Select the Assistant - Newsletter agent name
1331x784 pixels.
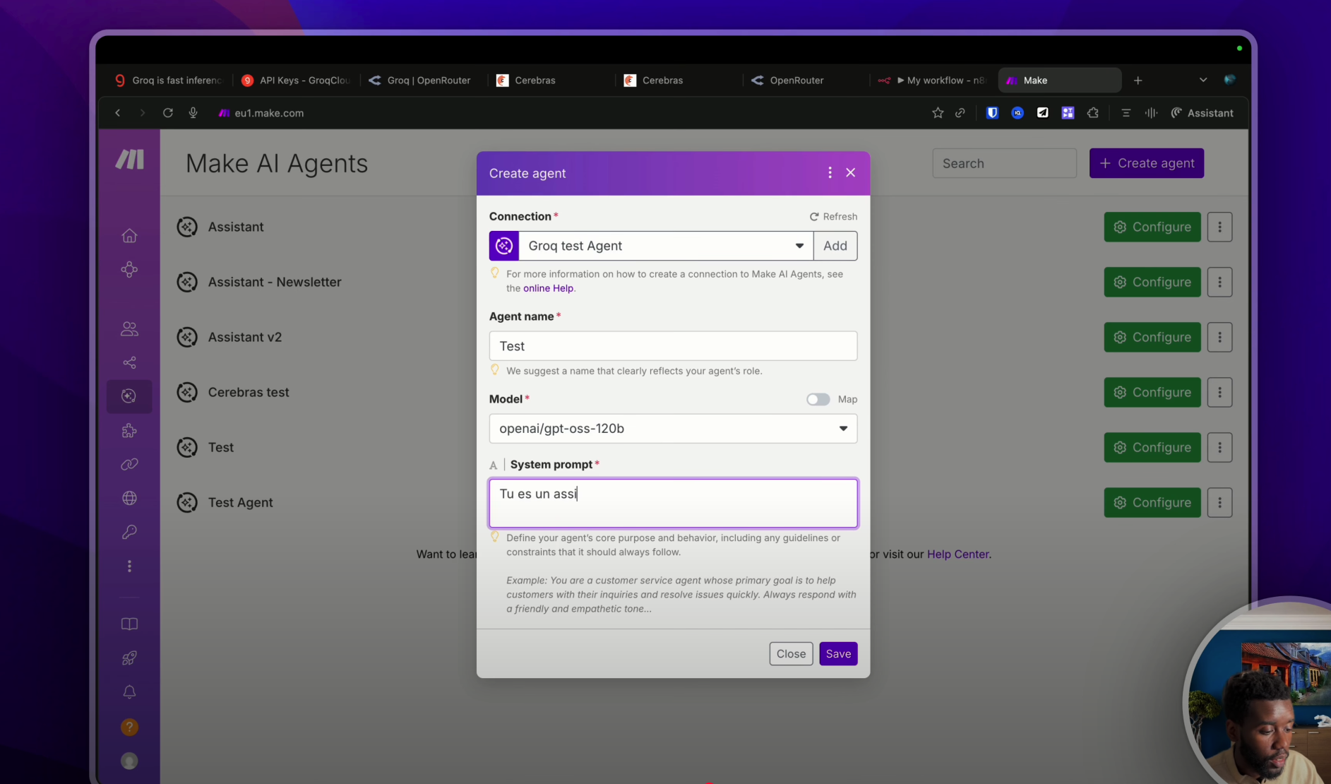275,283
